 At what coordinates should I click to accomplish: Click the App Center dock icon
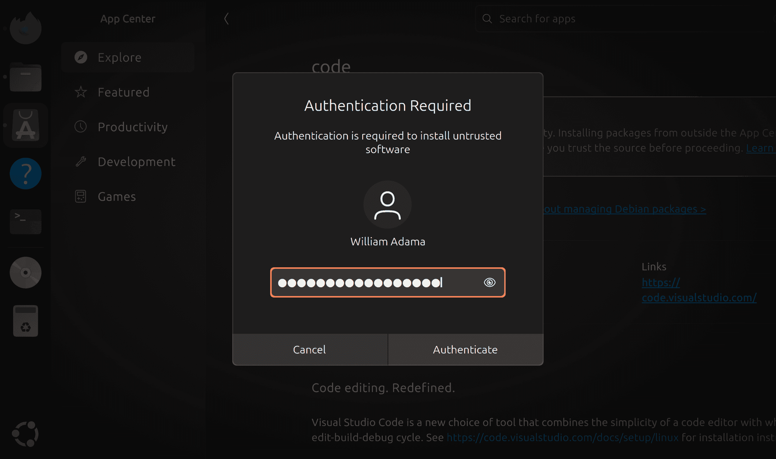[25, 125]
